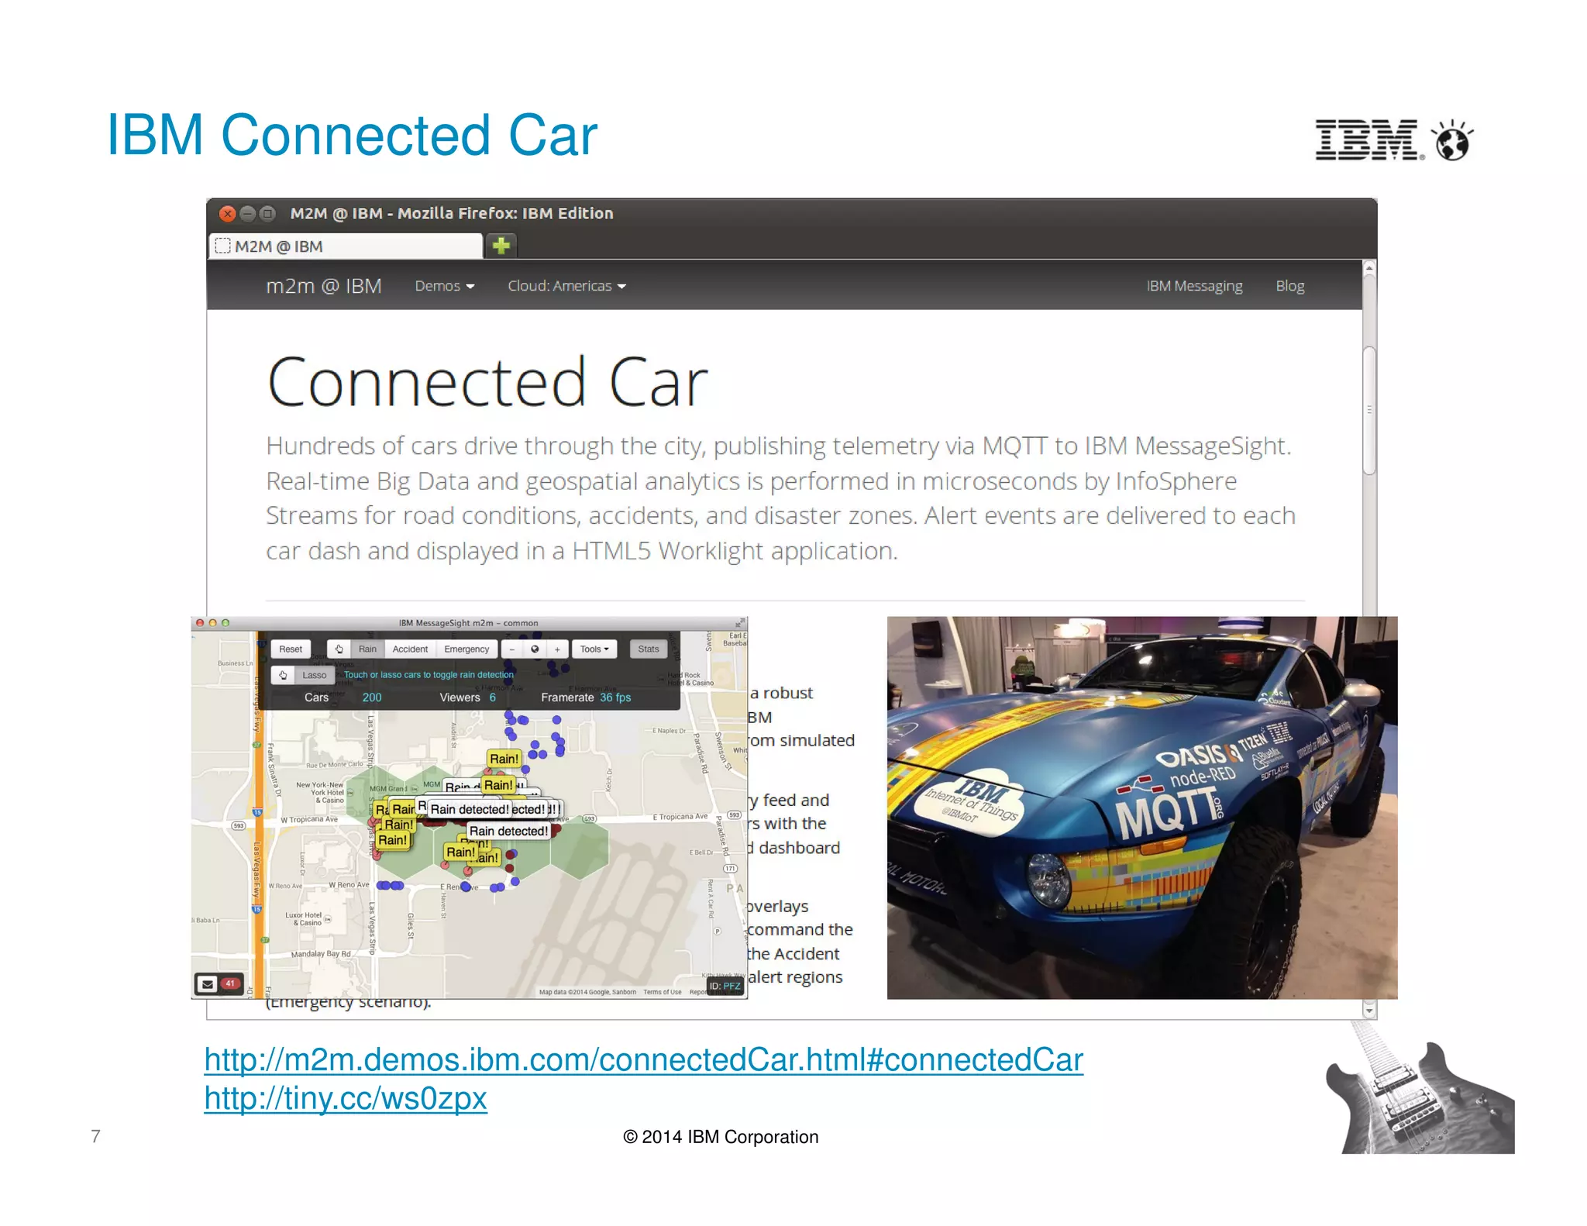Open the m2m.demos.ibm.com connectedCar link

pyautogui.click(x=643, y=1060)
